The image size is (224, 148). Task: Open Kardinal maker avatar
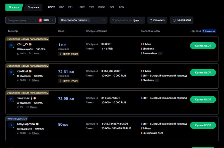11,72
